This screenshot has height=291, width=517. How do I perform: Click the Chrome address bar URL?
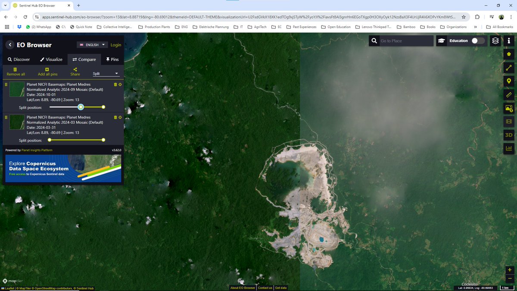pyautogui.click(x=249, y=17)
